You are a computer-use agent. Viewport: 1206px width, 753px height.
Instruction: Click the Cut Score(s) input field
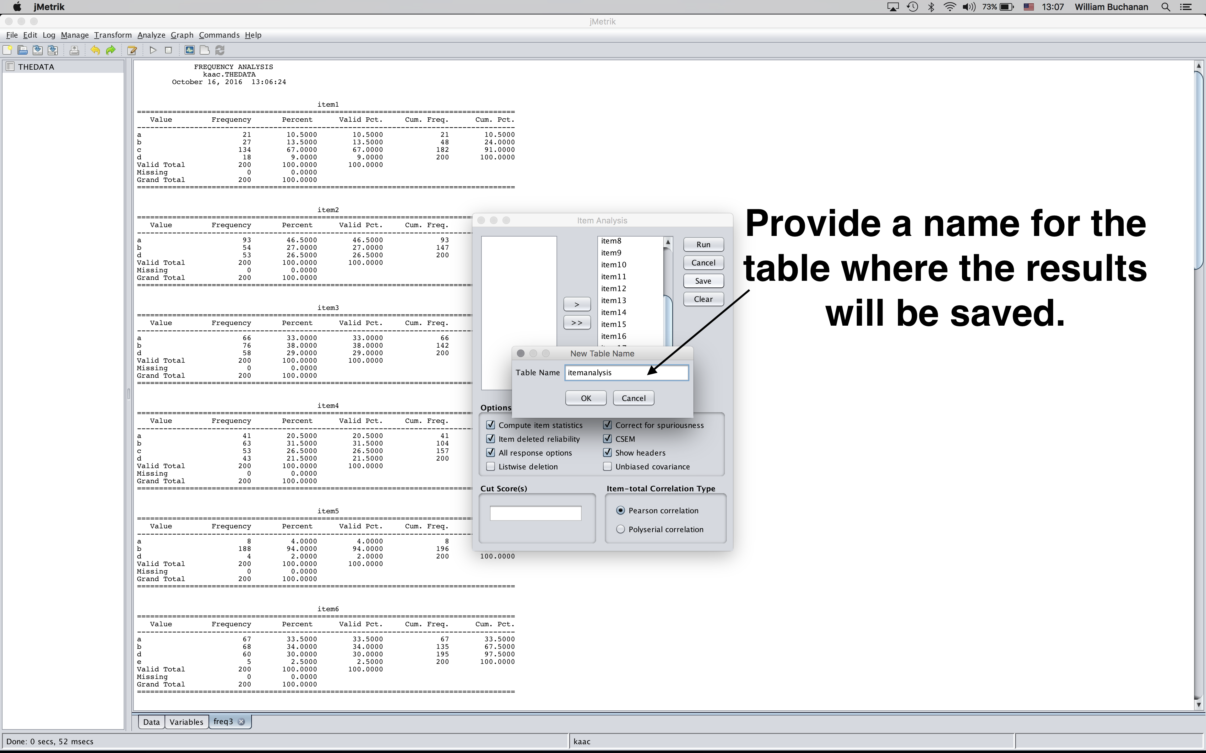[x=536, y=513]
